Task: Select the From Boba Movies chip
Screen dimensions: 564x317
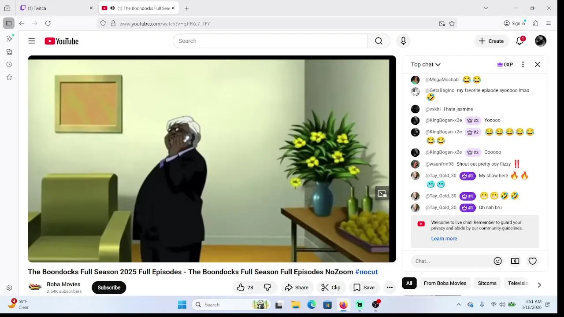Action: point(445,283)
